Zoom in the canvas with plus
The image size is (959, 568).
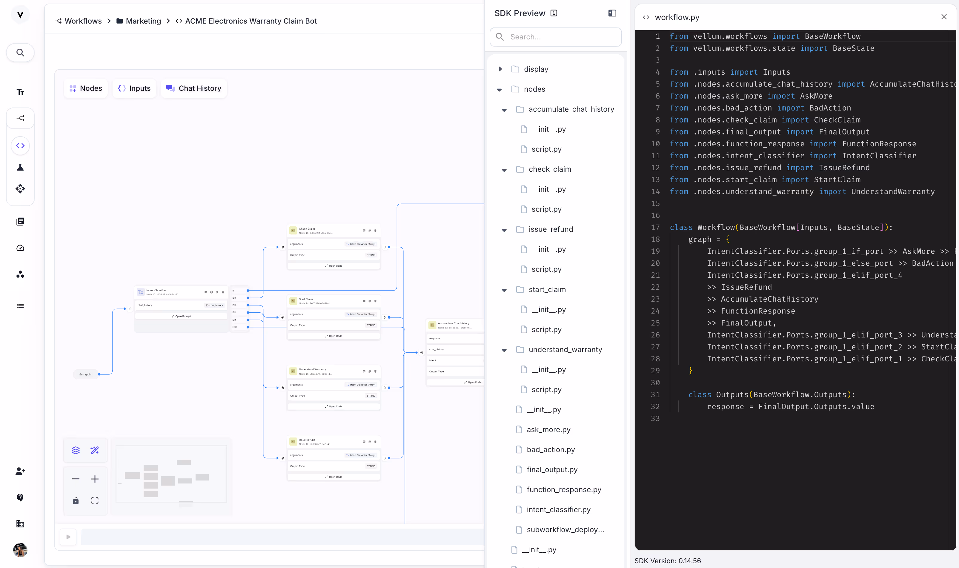[95, 479]
